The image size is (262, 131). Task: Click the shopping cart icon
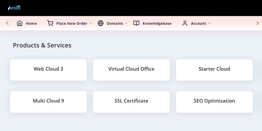click(50, 23)
